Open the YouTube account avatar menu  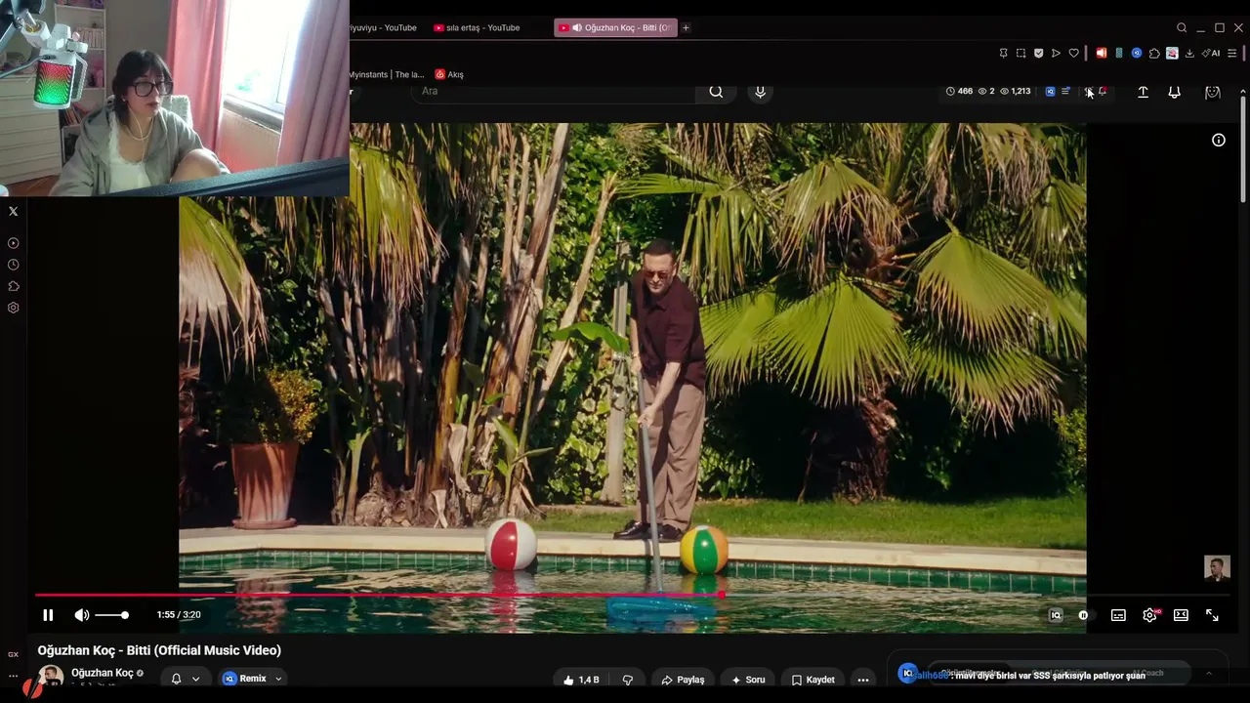1213,92
